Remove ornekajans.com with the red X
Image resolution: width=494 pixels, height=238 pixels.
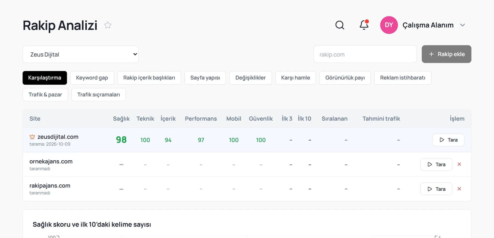click(x=459, y=164)
